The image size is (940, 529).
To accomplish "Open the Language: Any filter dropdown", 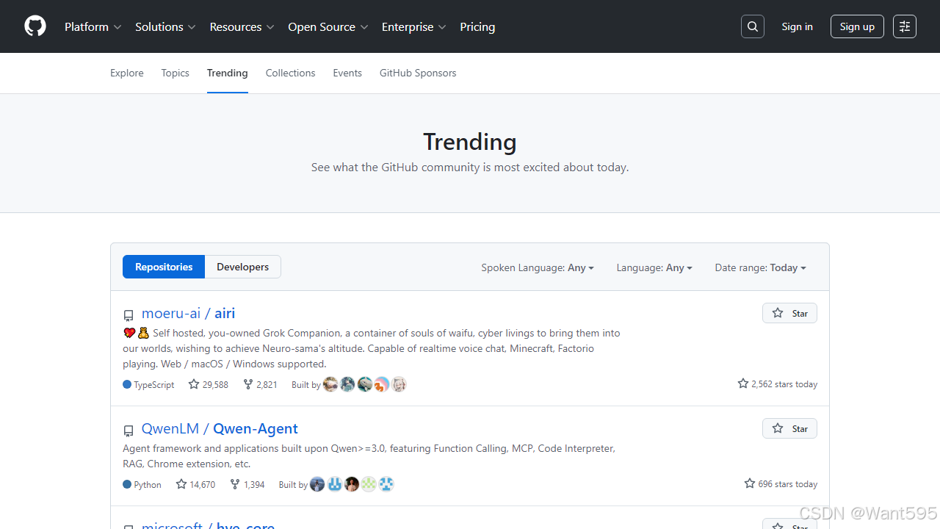I will point(654,267).
